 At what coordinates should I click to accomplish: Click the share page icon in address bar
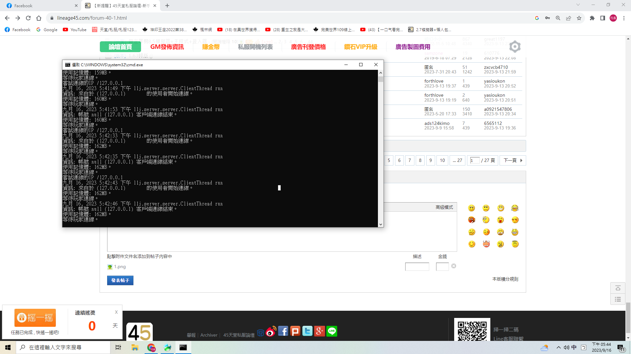click(x=569, y=18)
